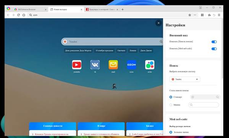Click the undo closed tab arrow icon
The image size is (229, 138).
pos(214,15)
